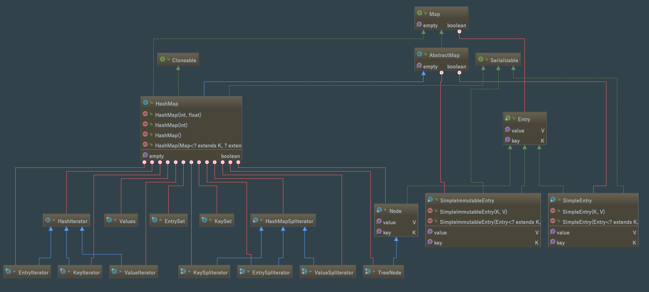Click the TreeNode class icon
649x292 pixels.
tap(368, 272)
